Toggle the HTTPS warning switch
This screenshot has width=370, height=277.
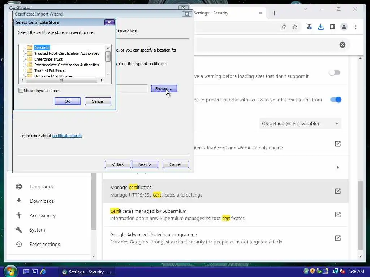tap(335, 73)
